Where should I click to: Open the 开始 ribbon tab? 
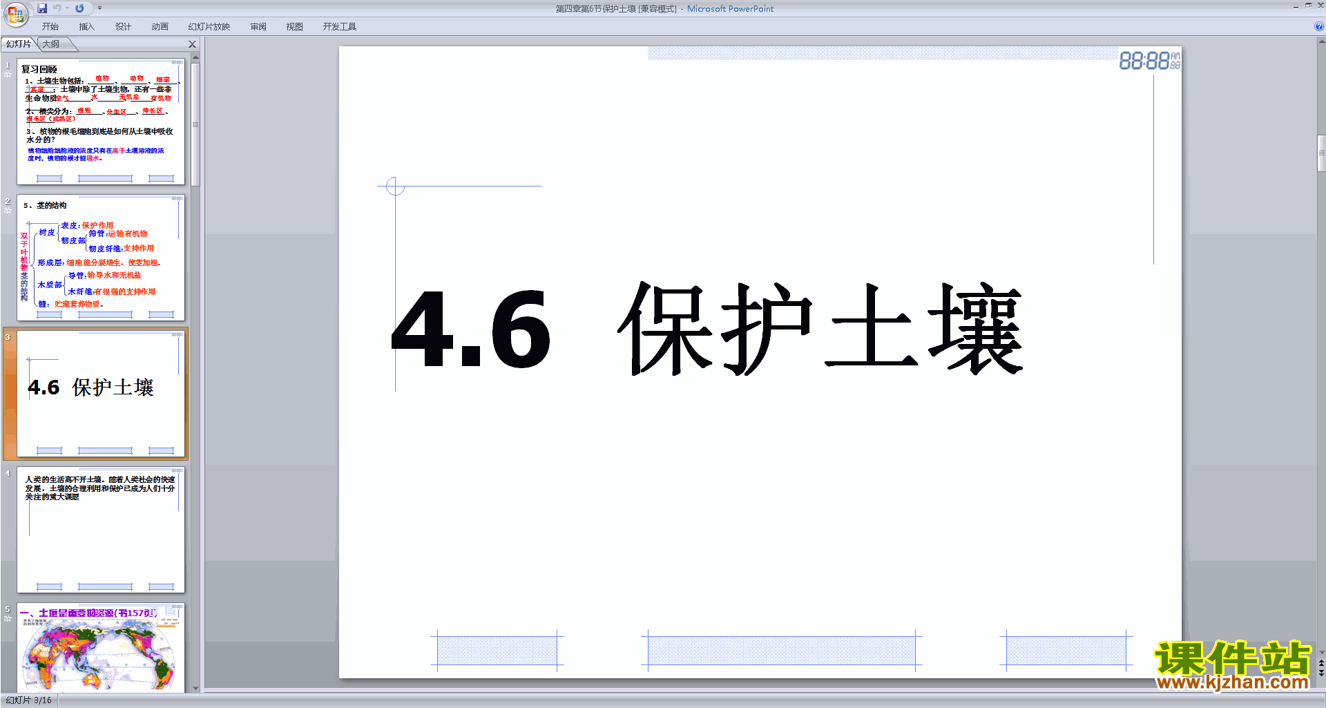[x=50, y=27]
